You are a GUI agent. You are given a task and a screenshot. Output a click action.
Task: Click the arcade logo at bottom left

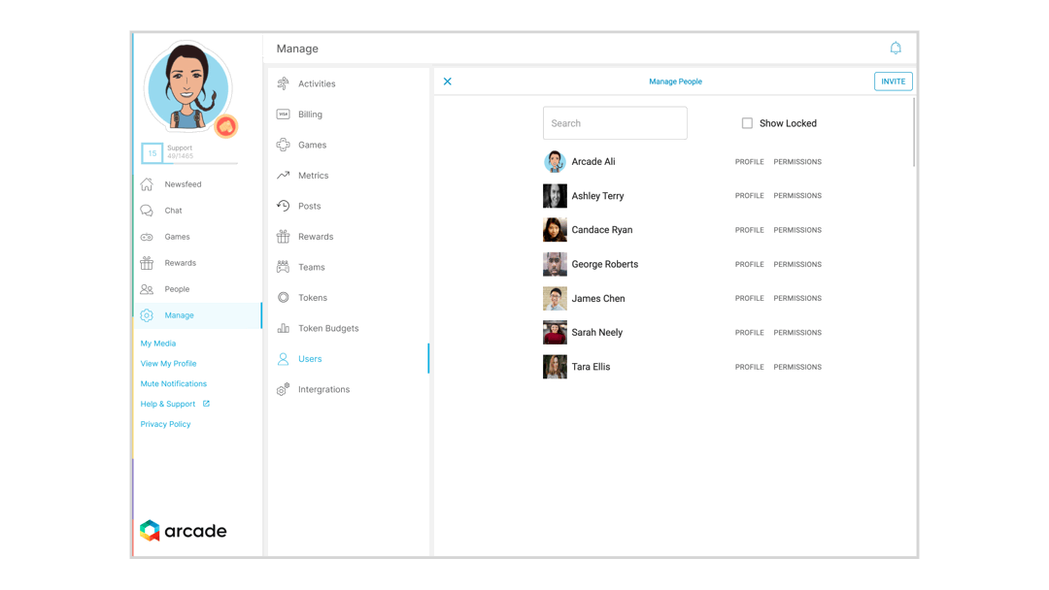tap(184, 531)
